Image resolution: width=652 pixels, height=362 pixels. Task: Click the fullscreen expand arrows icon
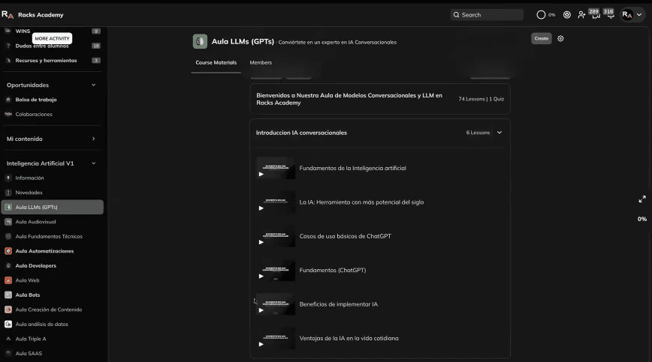[x=641, y=199]
